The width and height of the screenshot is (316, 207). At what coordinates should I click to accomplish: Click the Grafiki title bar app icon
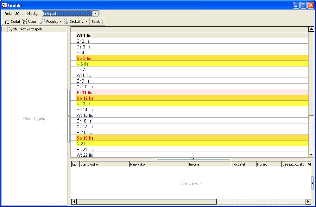point(4,5)
